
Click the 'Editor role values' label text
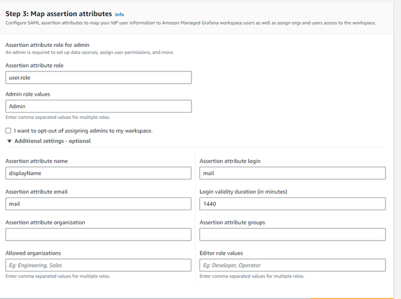tap(221, 253)
